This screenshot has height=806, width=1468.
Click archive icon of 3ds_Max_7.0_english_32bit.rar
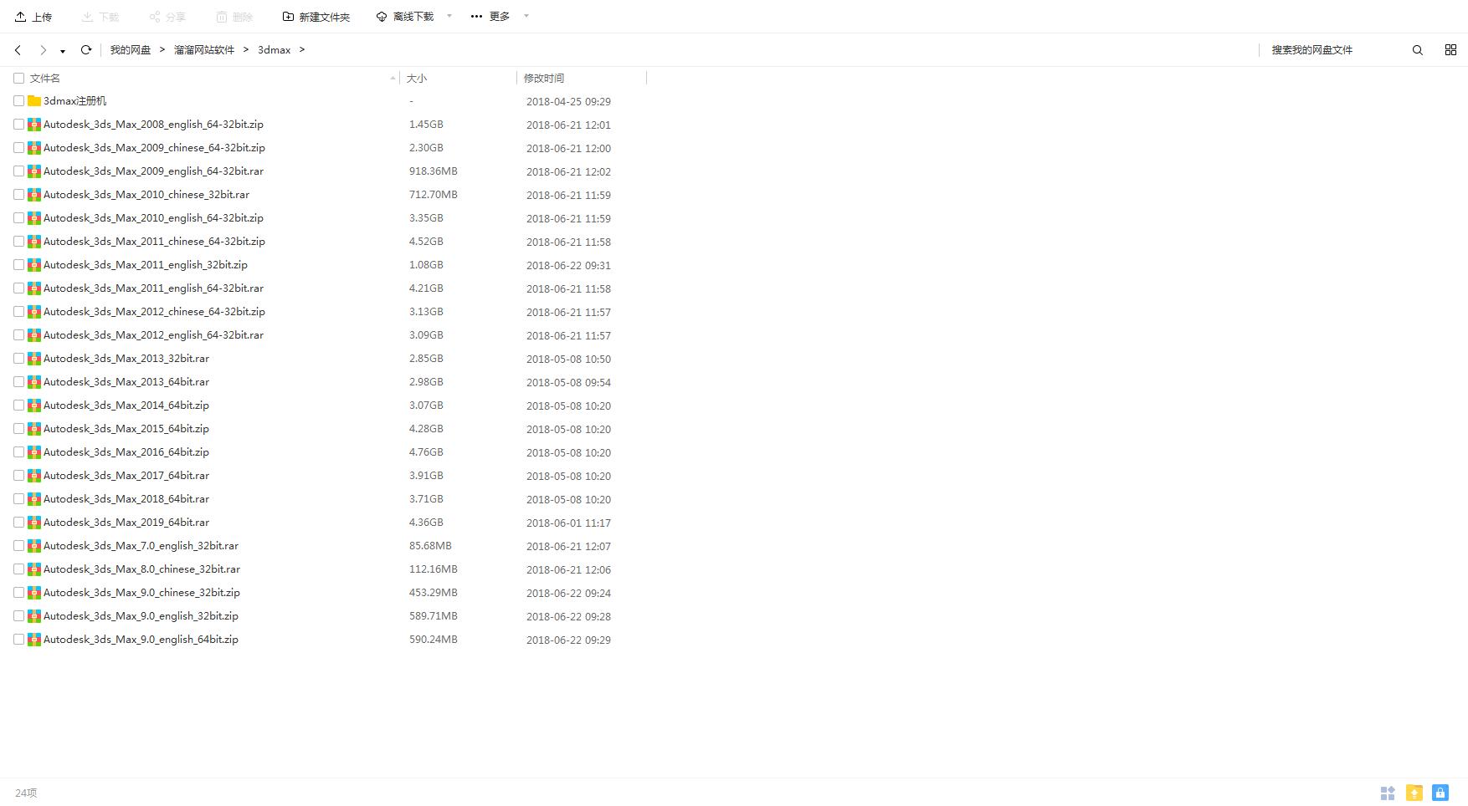tap(34, 546)
